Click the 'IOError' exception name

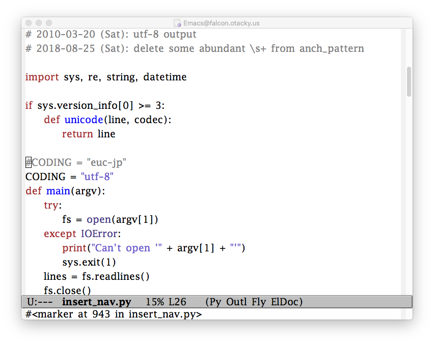point(99,234)
